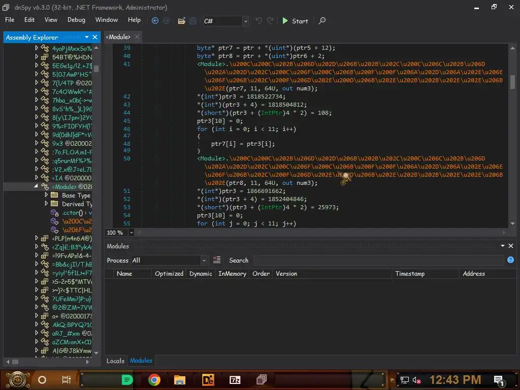The height and width of the screenshot is (390, 520).
Task: Open the 100 % zoom dropdown
Action: click(132, 233)
